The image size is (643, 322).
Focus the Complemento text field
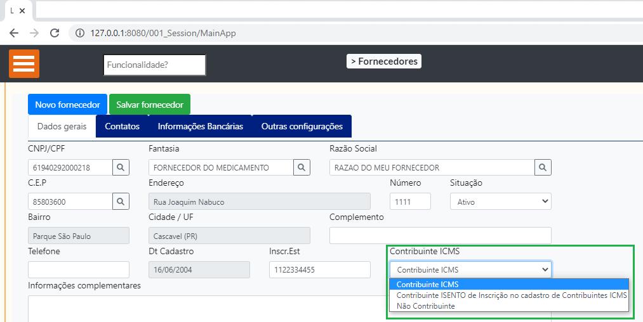[440, 236]
